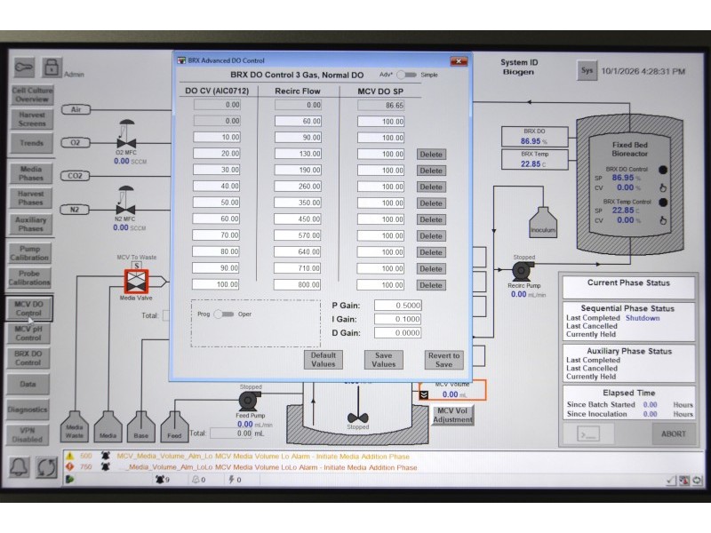Open the Diagnostics screen

[x=28, y=410]
